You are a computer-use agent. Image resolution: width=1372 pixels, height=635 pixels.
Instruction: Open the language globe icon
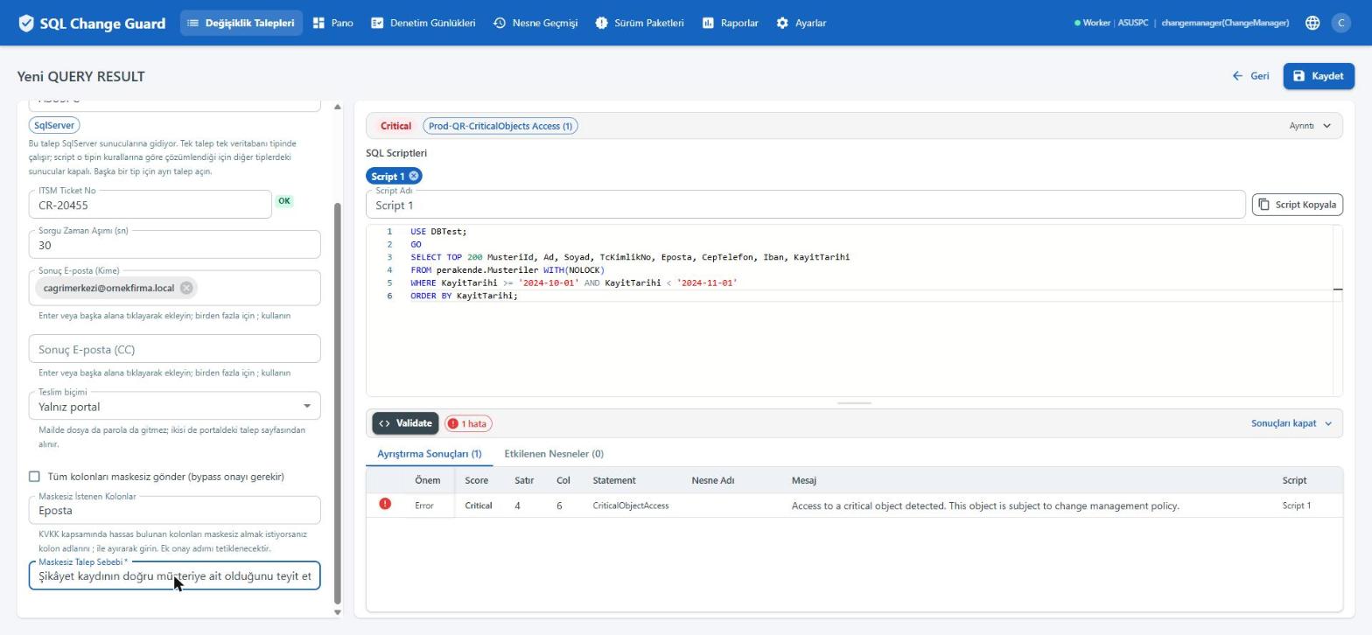point(1312,24)
